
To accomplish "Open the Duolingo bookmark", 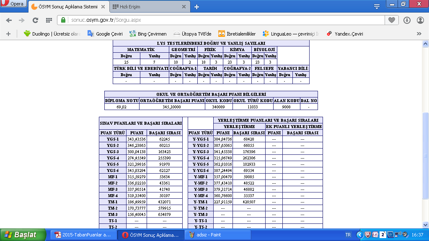I will (52, 33).
